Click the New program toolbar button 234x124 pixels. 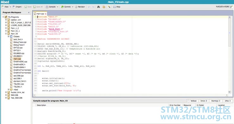click(5, 7)
